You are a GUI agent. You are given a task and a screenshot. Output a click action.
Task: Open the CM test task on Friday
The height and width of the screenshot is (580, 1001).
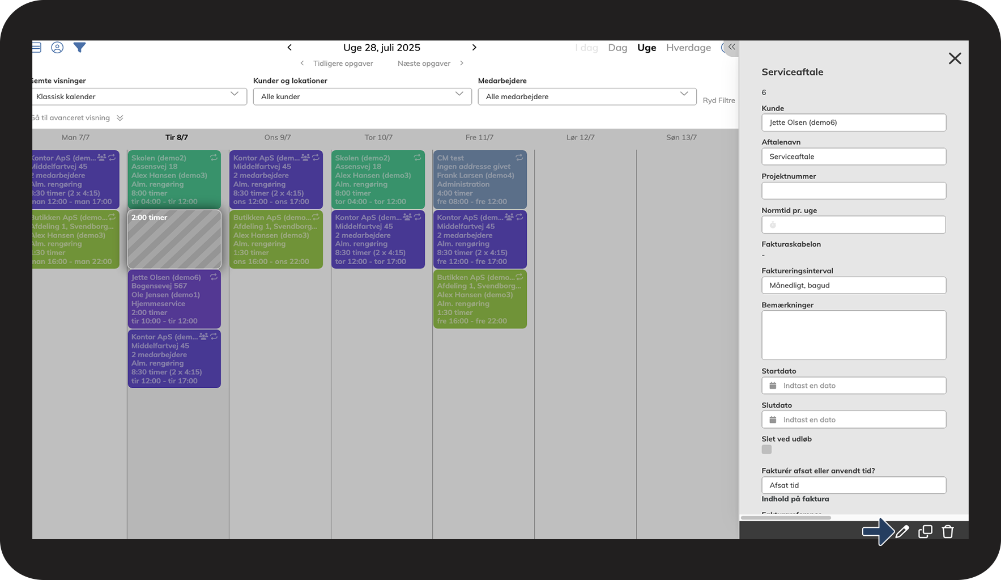pos(480,179)
